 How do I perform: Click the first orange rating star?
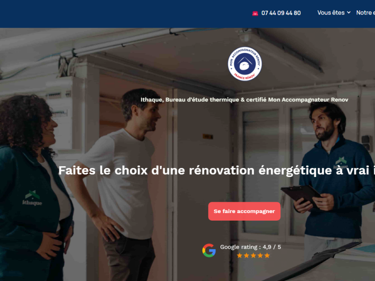(x=240, y=255)
